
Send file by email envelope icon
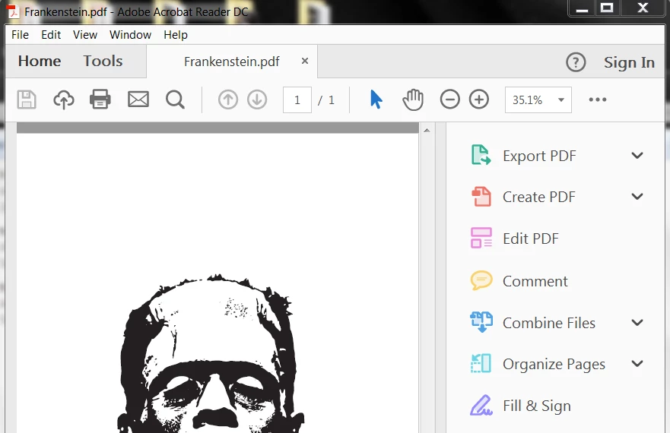pyautogui.click(x=138, y=100)
